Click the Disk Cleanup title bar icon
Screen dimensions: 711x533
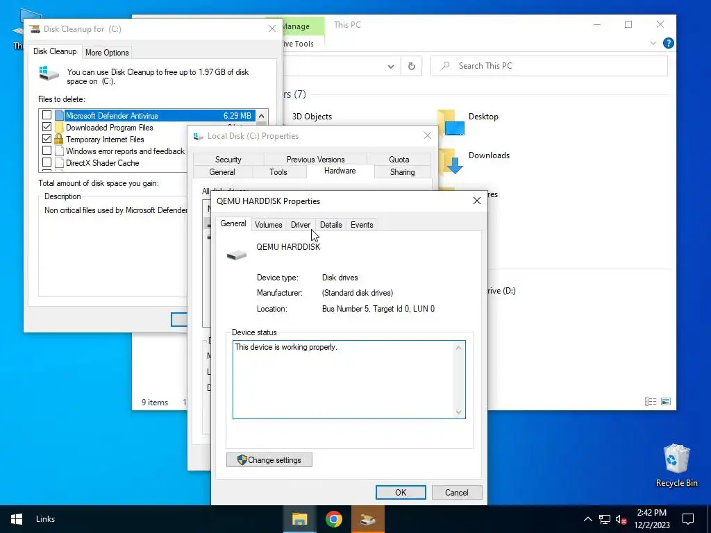[x=35, y=29]
